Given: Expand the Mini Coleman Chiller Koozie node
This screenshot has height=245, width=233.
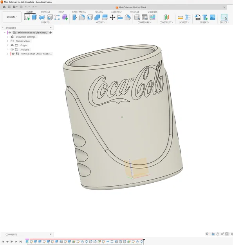Looking at the screenshot, I should coord(8,54).
